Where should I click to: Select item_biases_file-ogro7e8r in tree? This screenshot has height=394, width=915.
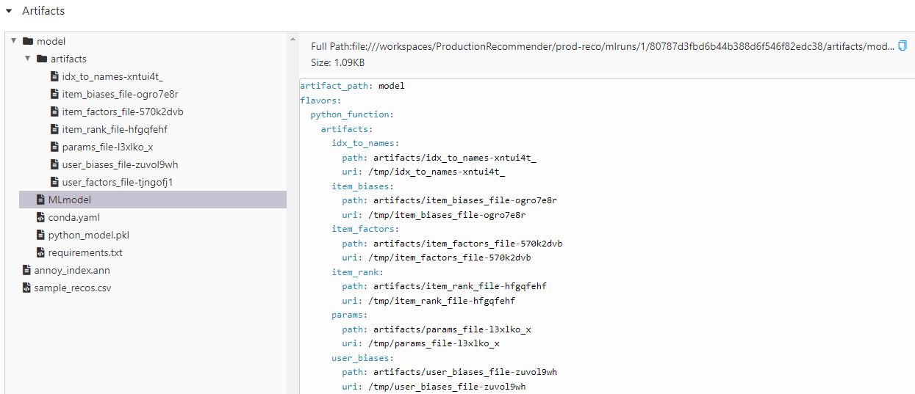[120, 94]
